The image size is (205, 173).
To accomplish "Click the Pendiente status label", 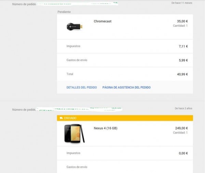I will coord(64,12).
